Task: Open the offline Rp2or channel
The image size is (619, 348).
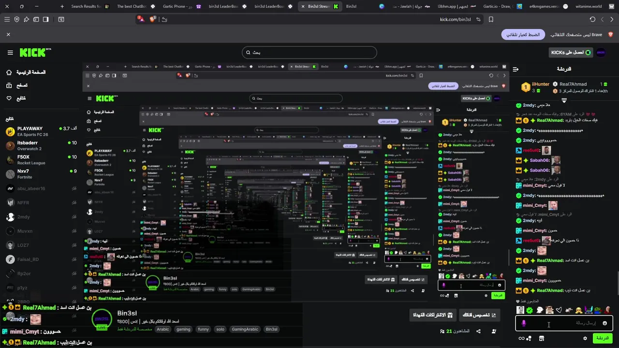Action: point(41,273)
